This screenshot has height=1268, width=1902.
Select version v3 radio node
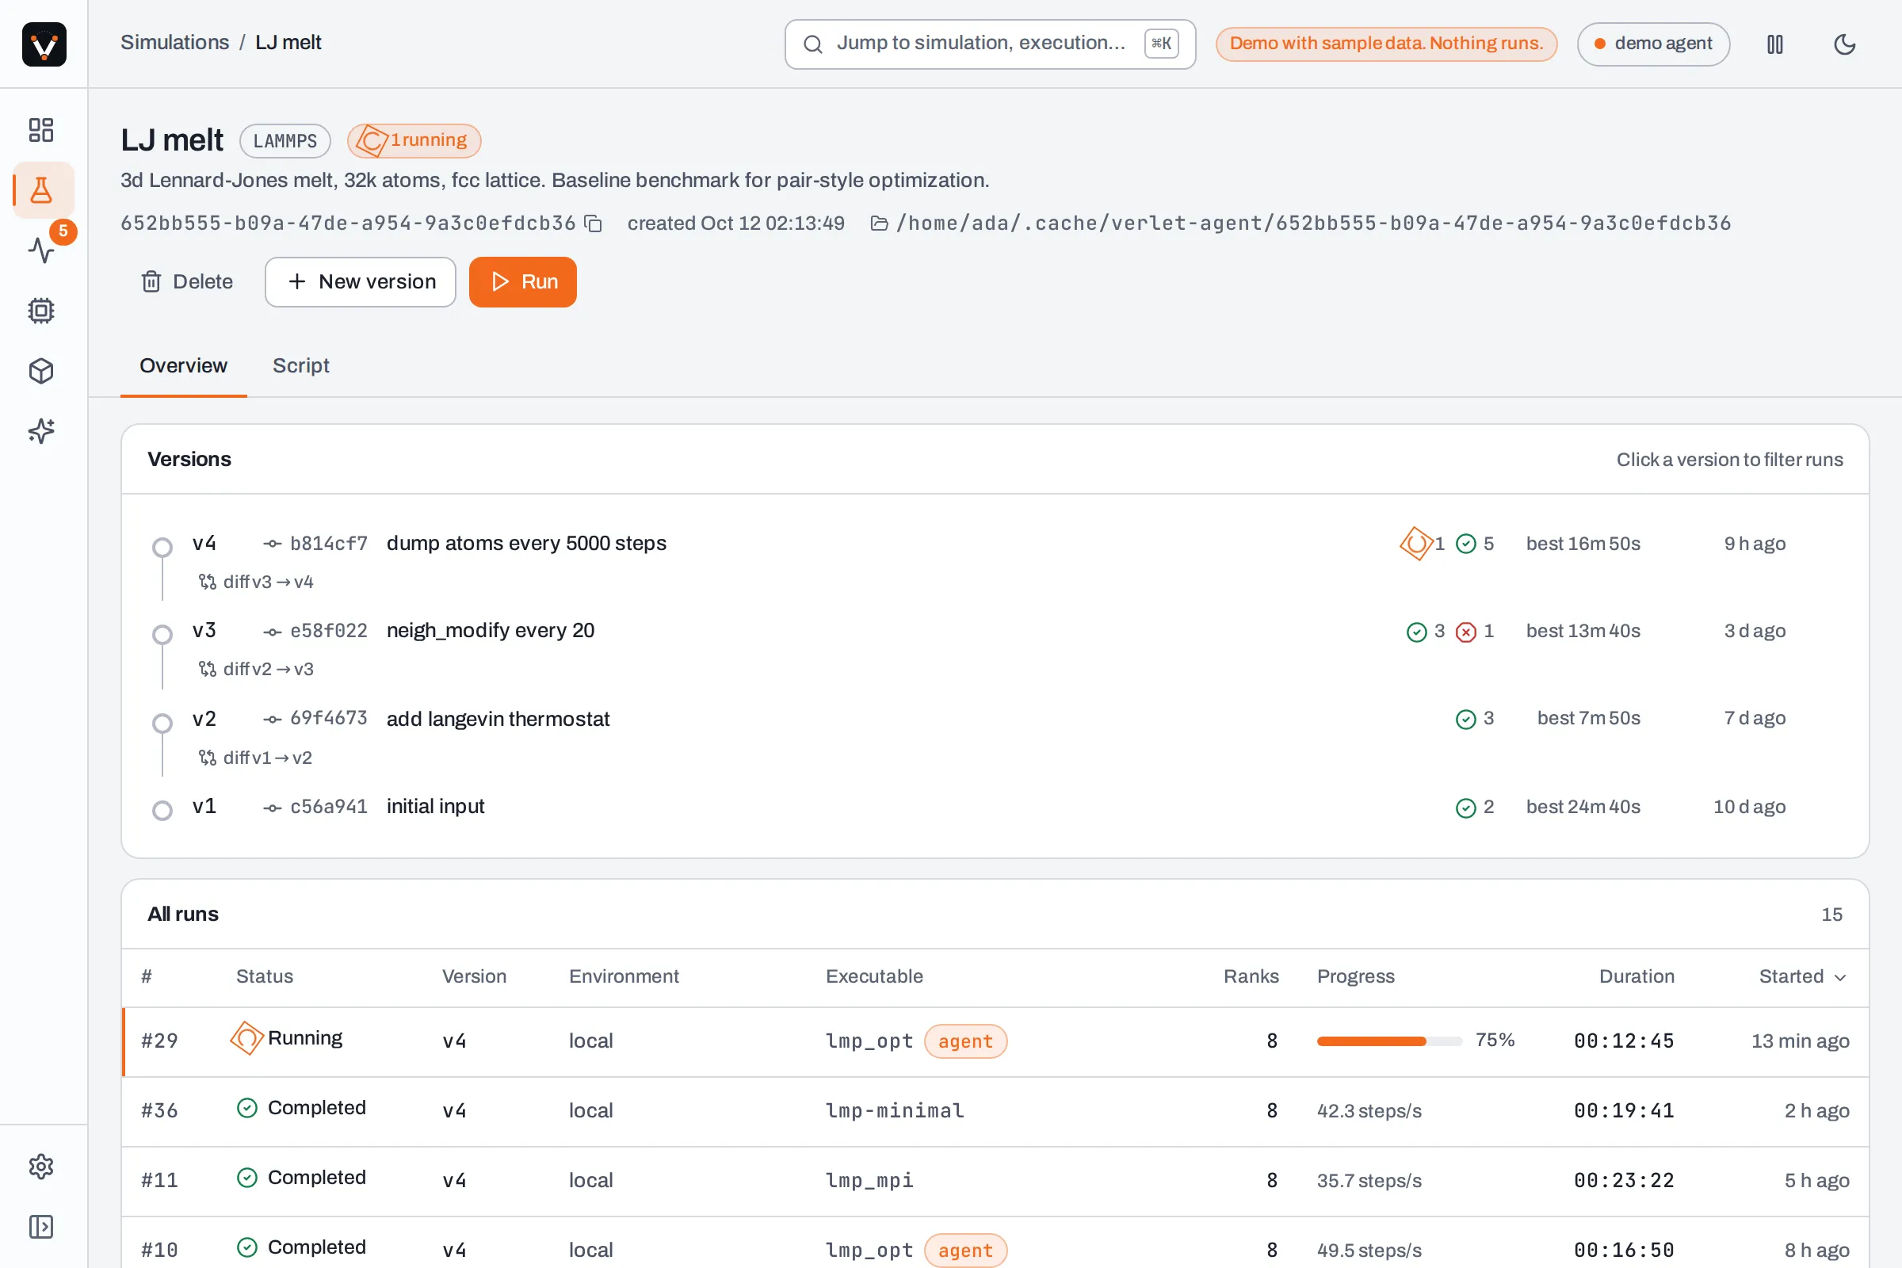point(162,635)
